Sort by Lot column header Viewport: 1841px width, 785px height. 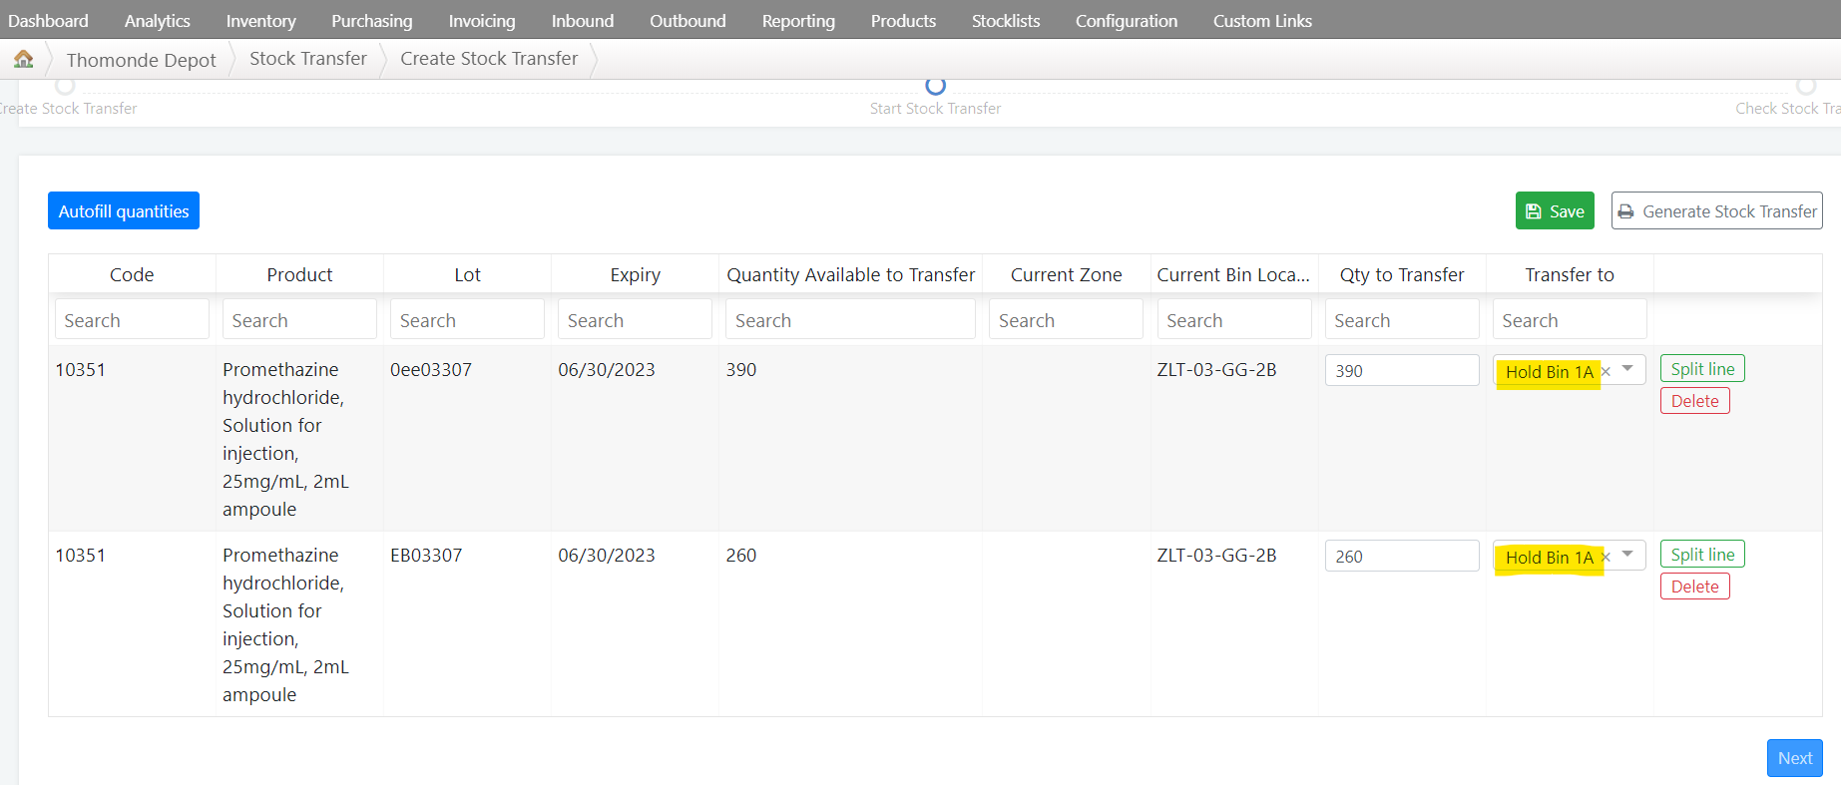tap(467, 274)
